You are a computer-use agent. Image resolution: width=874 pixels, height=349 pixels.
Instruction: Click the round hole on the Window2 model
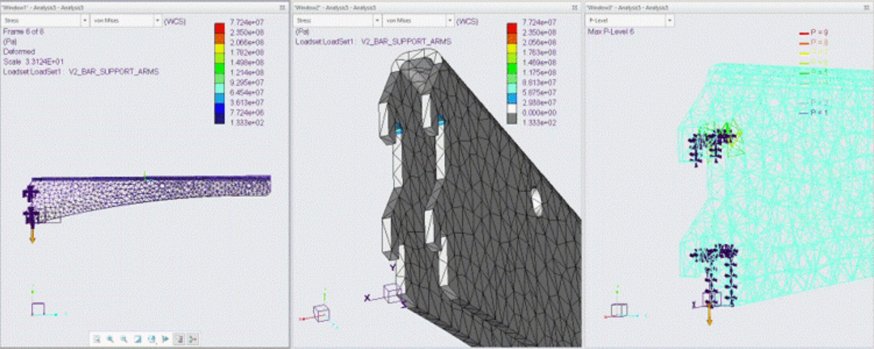(x=536, y=202)
